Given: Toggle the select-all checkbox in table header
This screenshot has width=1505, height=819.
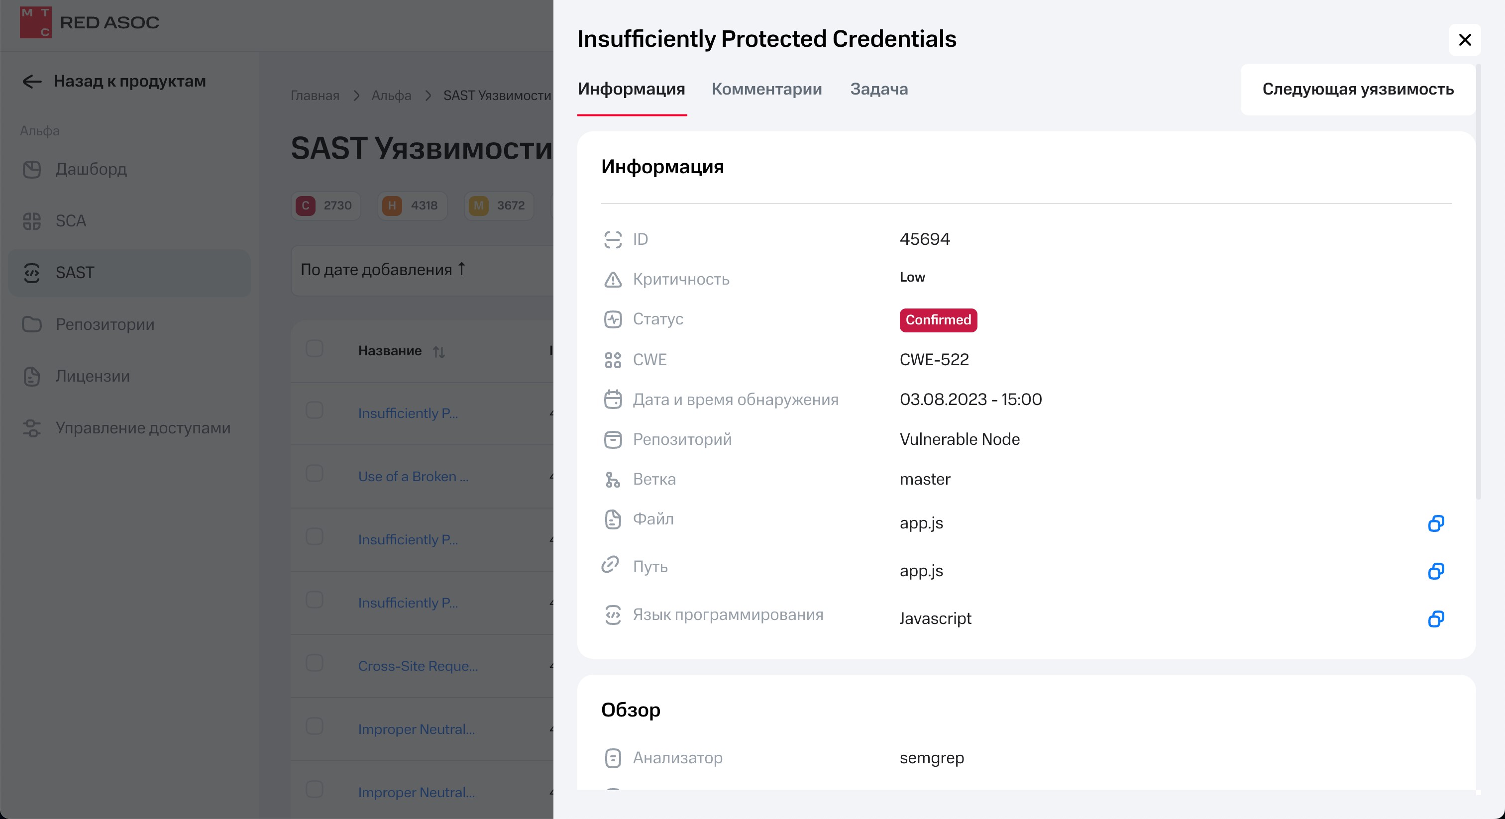Looking at the screenshot, I should [x=315, y=349].
